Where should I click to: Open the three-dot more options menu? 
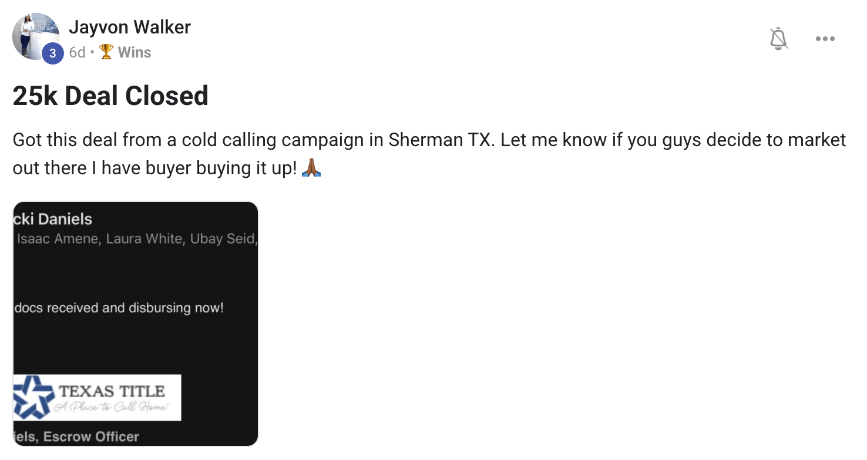point(825,39)
